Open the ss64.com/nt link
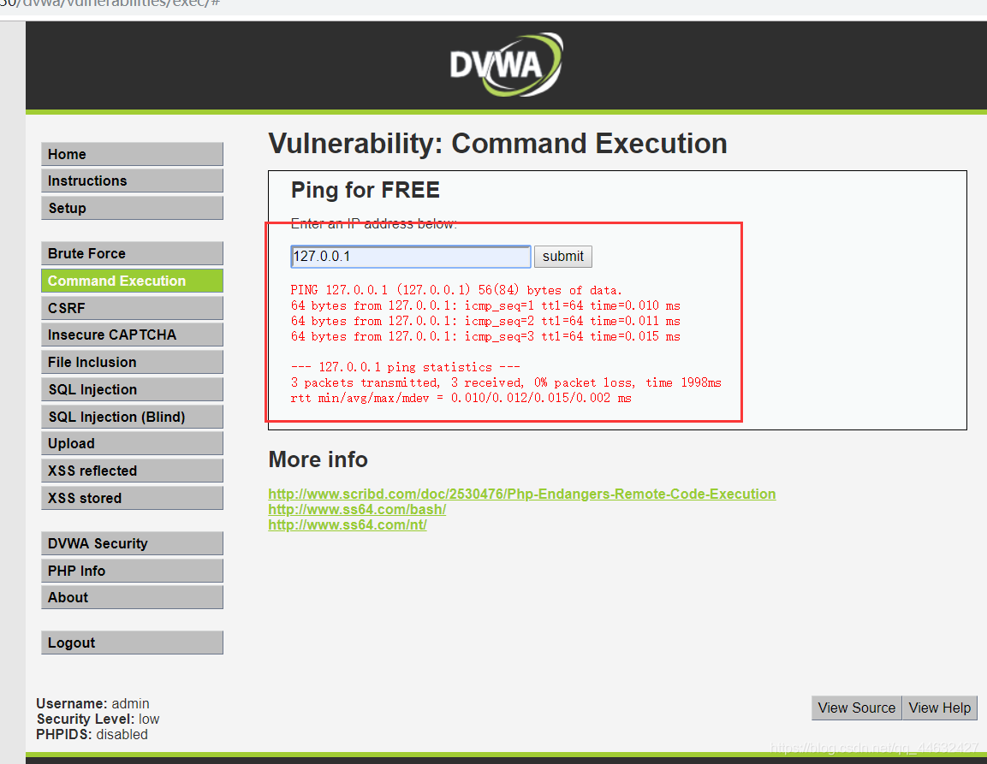The image size is (987, 764). pos(348,524)
